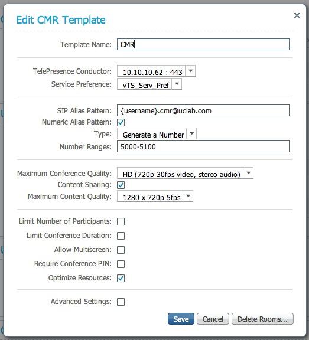Click the Template Name text field
Image resolution: width=309 pixels, height=340 pixels.
click(x=203, y=44)
